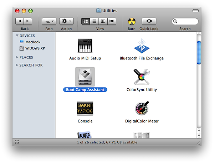Screen dimensions: 214x163
Task: Click the Boot Camp Assistant label
Action: click(85, 90)
